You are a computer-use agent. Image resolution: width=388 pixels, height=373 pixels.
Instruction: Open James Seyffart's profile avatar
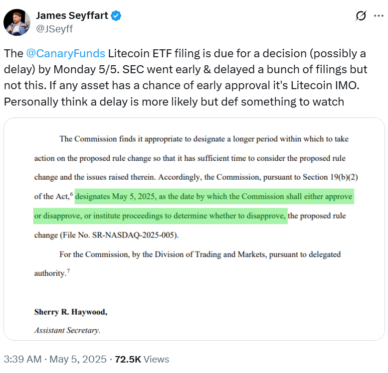16,22
